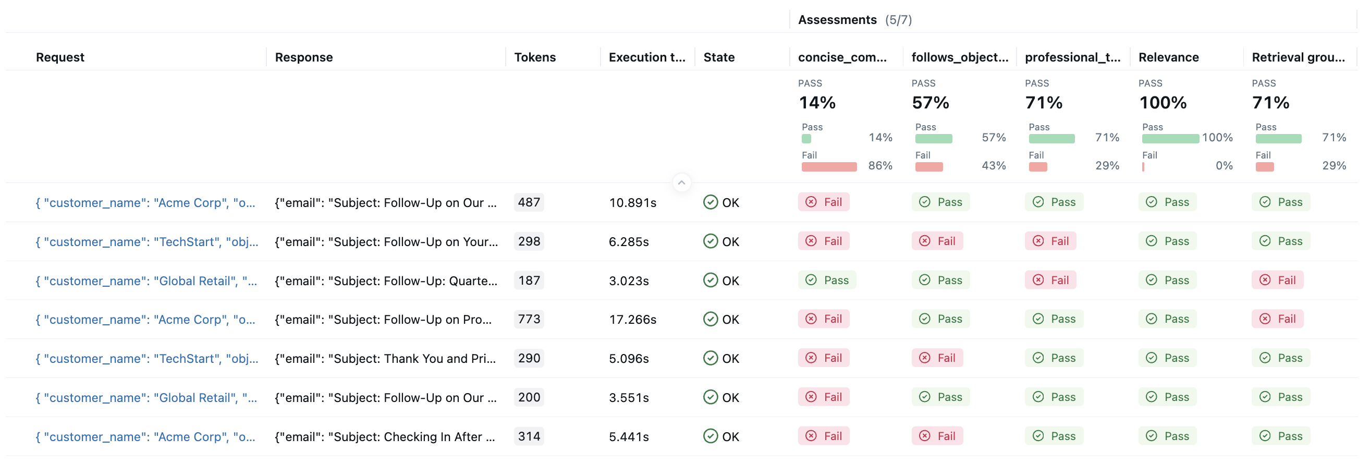Click the concise Fail badge in the first Acme Corp row
1370x463 pixels.
tap(823, 202)
